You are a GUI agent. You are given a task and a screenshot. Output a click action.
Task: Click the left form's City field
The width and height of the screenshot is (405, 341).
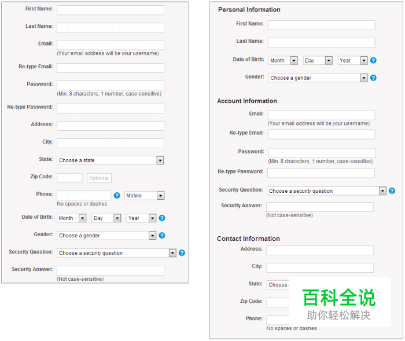click(111, 143)
